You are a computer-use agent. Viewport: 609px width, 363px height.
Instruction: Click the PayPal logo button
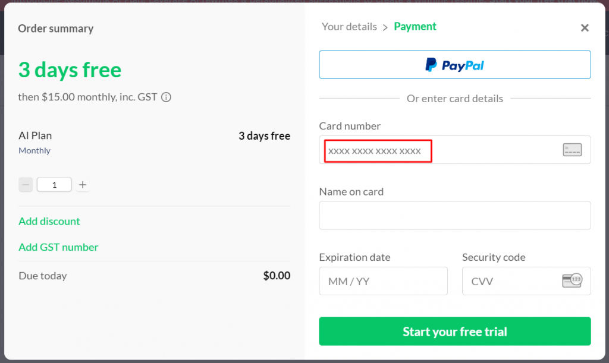455,65
